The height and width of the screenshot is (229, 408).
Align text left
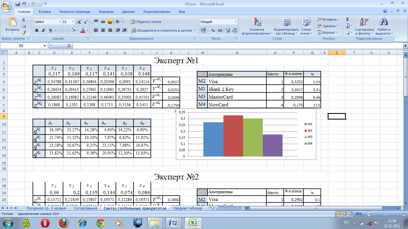point(96,30)
